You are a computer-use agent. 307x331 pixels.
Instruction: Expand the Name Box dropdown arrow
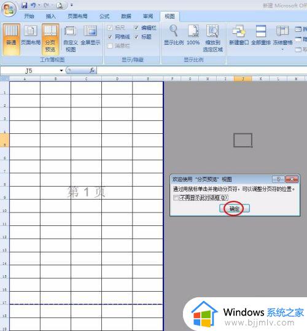click(x=61, y=70)
